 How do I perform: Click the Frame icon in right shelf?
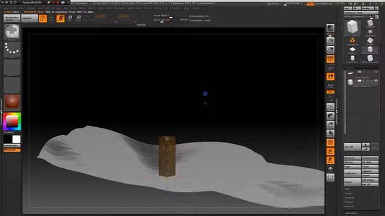[330, 107]
